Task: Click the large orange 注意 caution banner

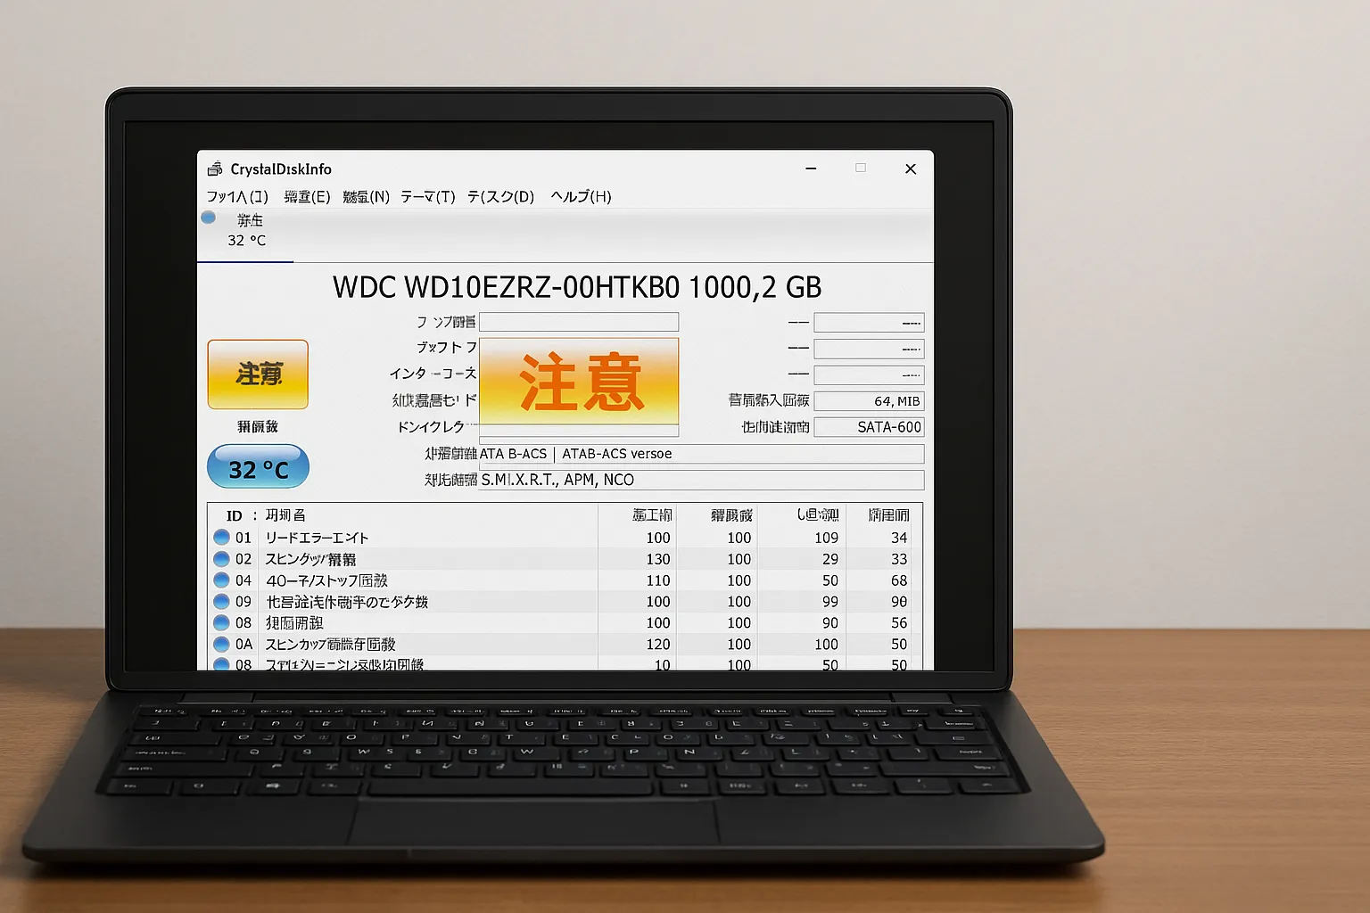Action: pos(579,381)
